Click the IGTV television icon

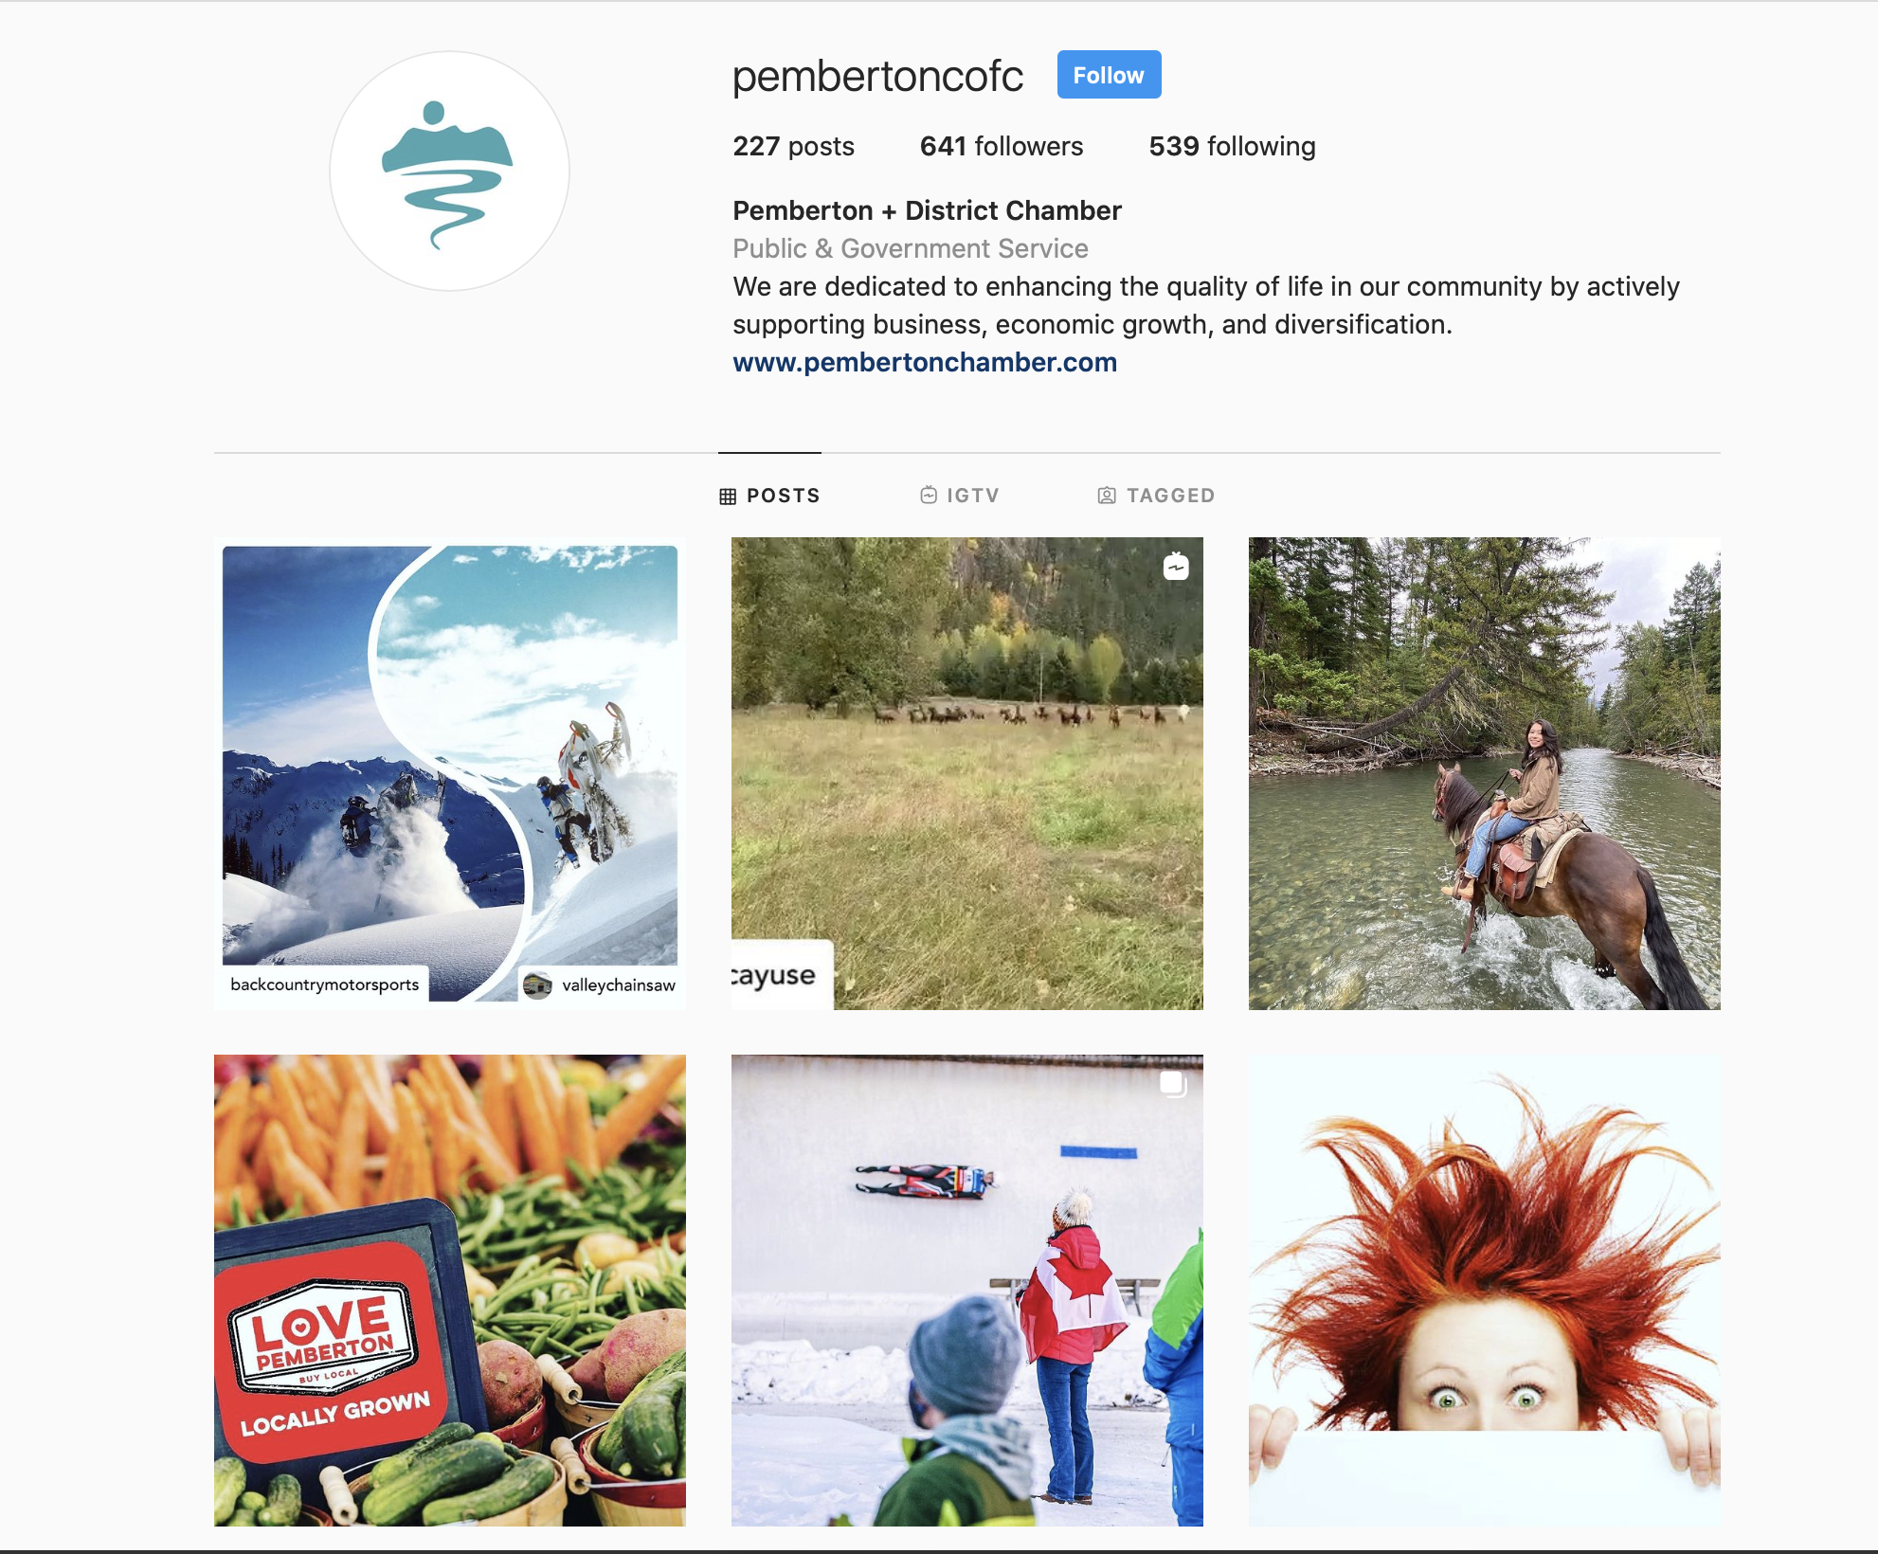coord(929,495)
